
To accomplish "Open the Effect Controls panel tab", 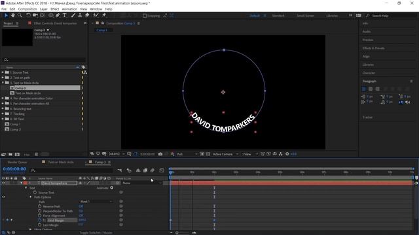I will [x=55, y=23].
